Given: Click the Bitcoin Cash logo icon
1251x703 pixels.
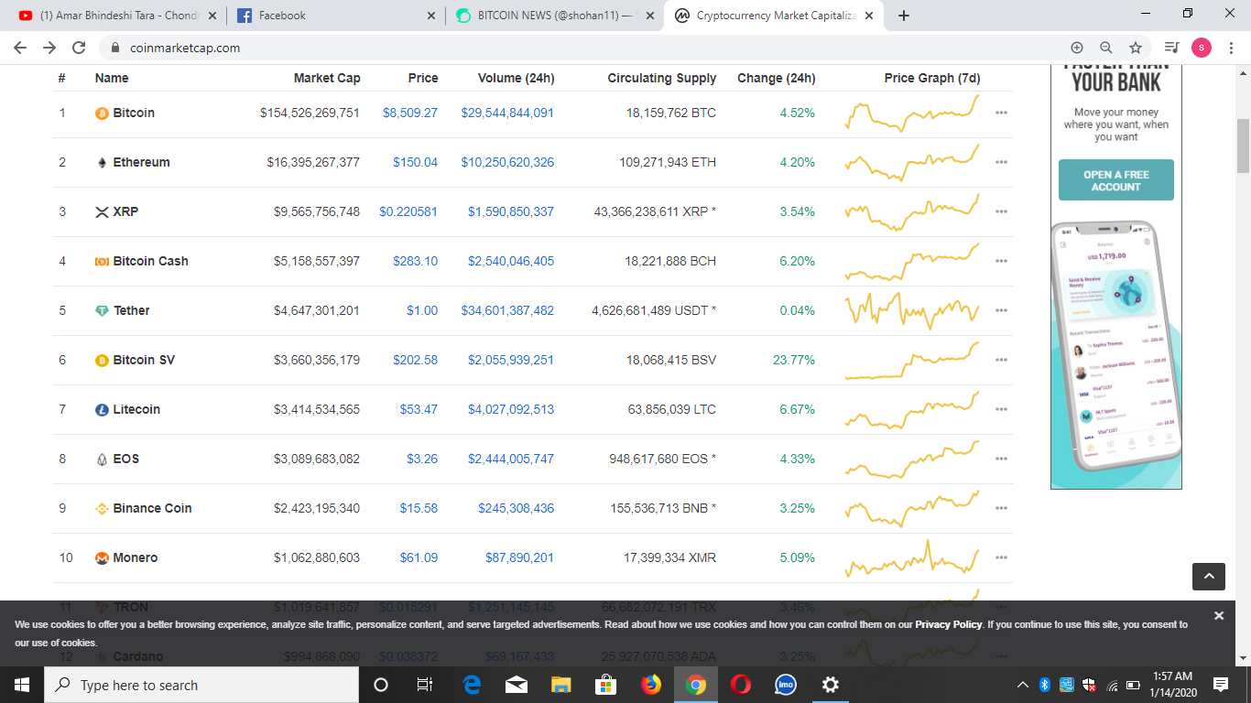Looking at the screenshot, I should [x=103, y=262].
